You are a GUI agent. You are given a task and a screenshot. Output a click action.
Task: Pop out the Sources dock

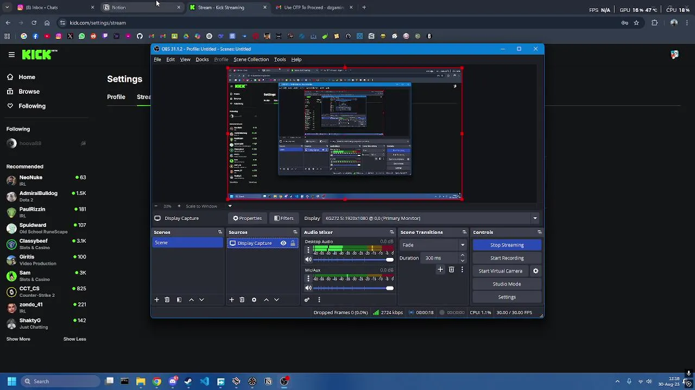click(x=295, y=232)
